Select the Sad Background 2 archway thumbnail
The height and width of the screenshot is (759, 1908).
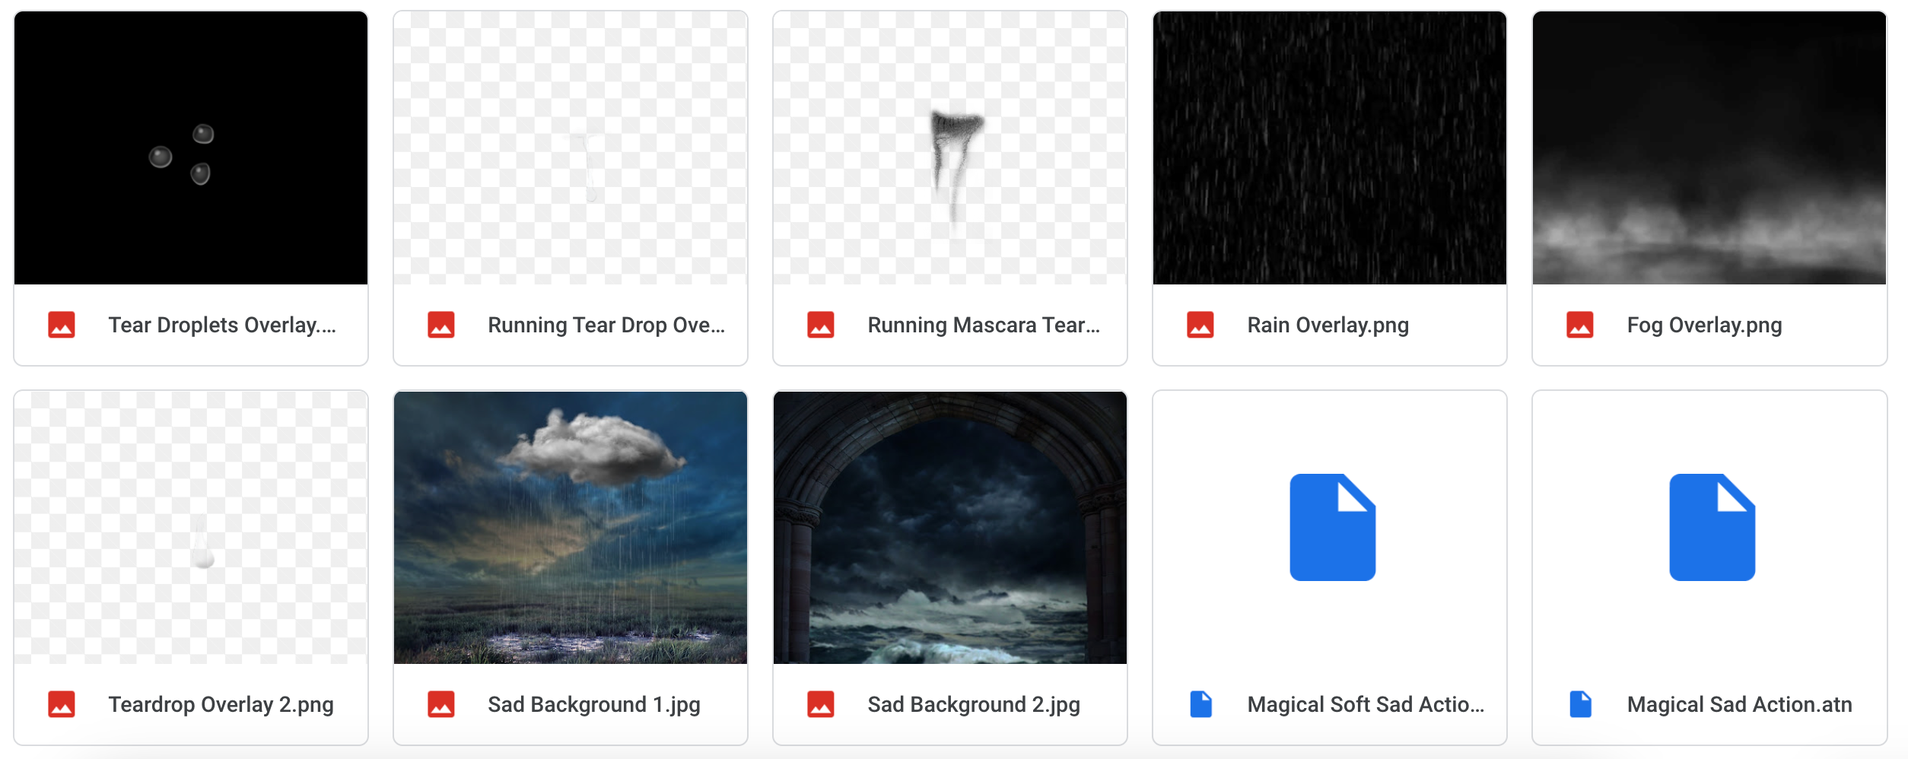[950, 528]
